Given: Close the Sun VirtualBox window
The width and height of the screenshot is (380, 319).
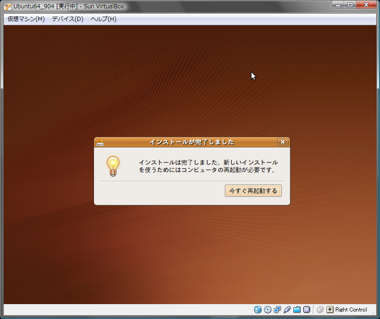Looking at the screenshot, I should (x=366, y=5).
